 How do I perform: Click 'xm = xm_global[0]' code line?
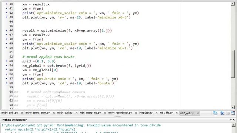[40, 70]
